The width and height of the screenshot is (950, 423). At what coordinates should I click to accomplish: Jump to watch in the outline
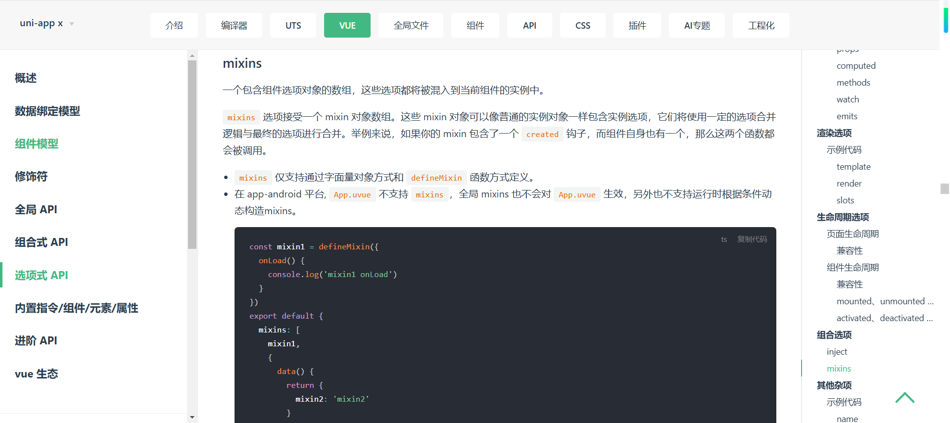(848, 99)
